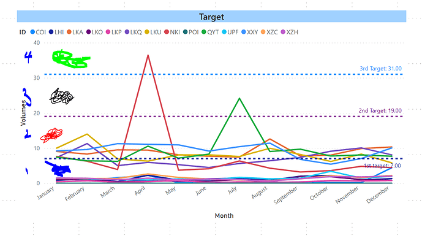
Task: Click the yellow LKU peak at February
Action: click(x=86, y=134)
